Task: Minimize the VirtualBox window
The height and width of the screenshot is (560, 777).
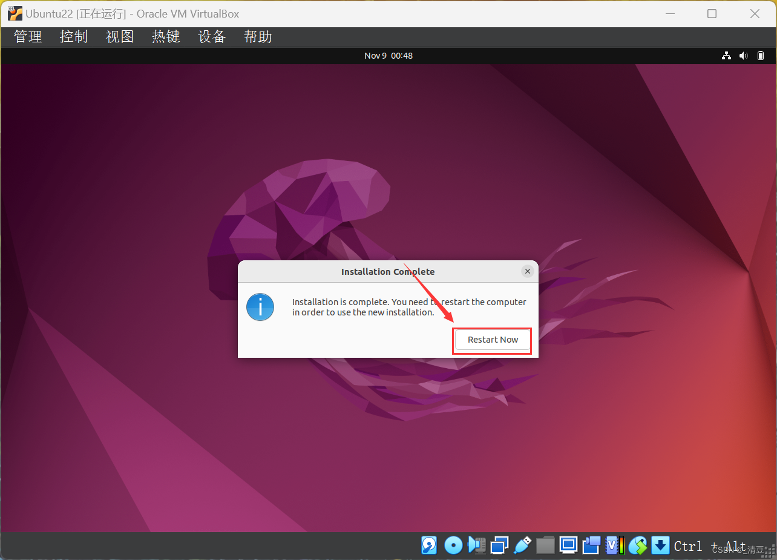Action: click(669, 13)
